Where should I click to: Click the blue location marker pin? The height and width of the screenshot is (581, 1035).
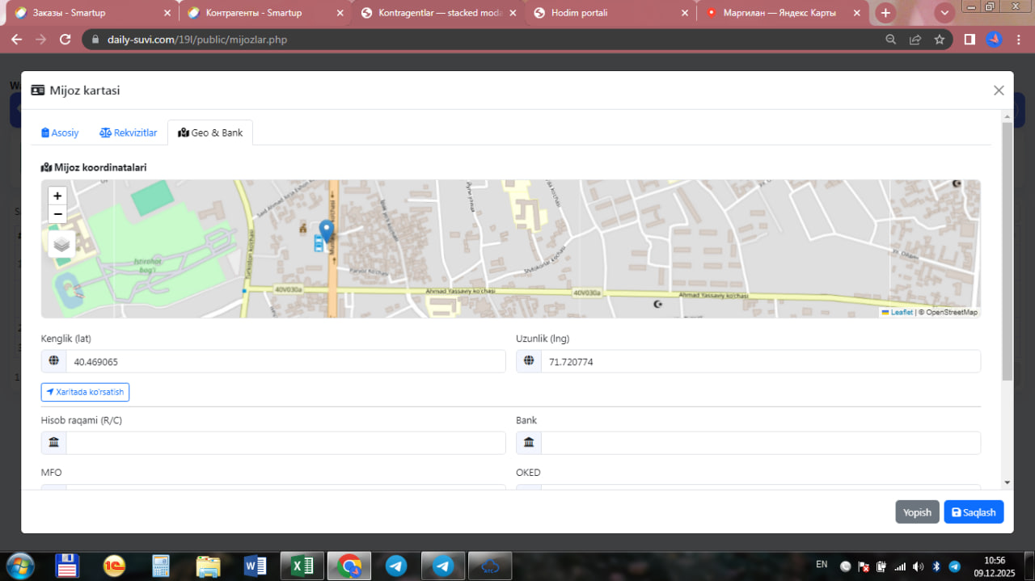(x=327, y=230)
